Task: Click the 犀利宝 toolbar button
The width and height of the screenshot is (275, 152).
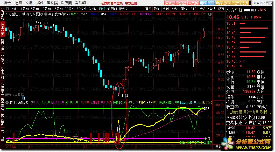Action: [170, 3]
